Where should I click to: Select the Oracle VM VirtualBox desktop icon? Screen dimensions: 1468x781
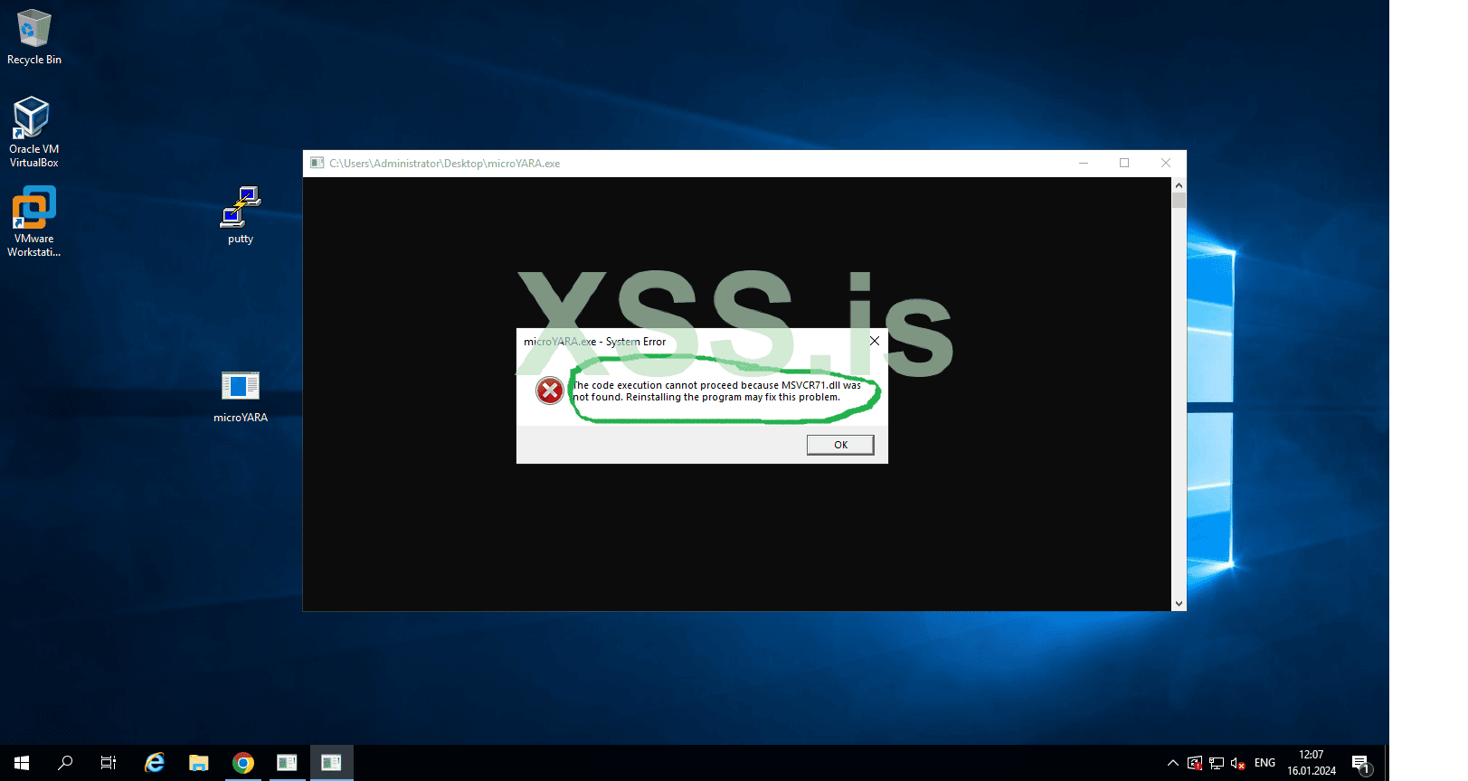point(33,132)
